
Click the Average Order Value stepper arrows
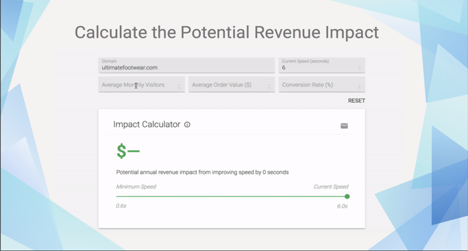click(269, 86)
